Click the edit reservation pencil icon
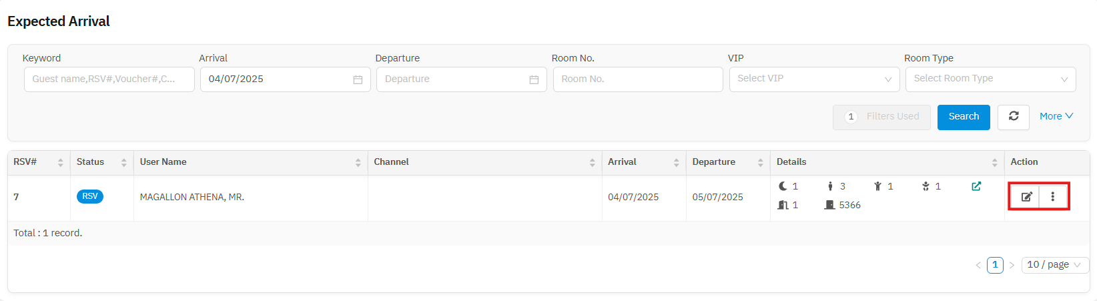 [x=1026, y=197]
